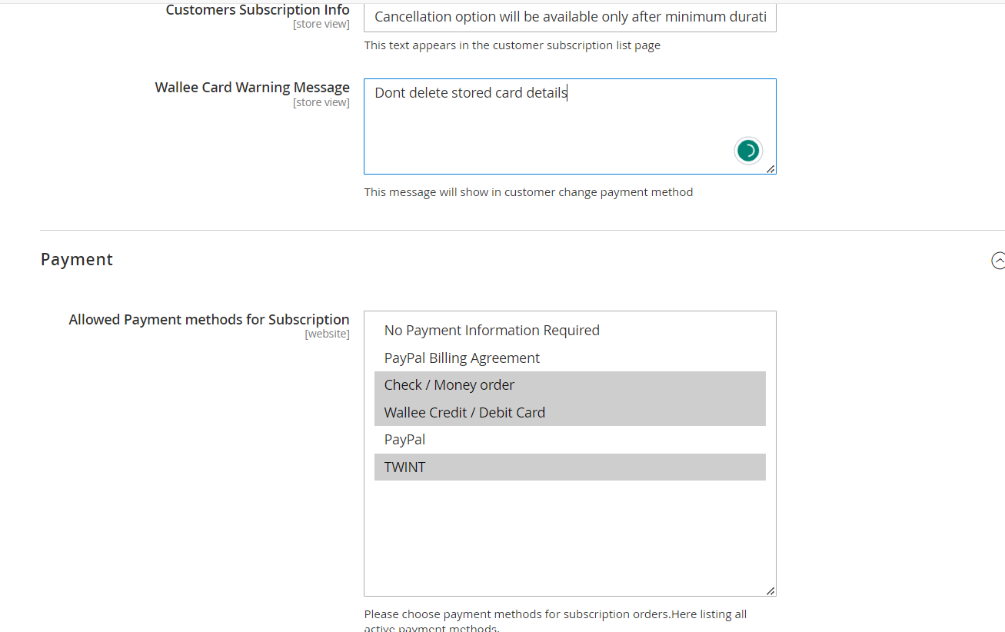
Task: Deselect the Check / Money order option
Action: pyautogui.click(x=449, y=385)
